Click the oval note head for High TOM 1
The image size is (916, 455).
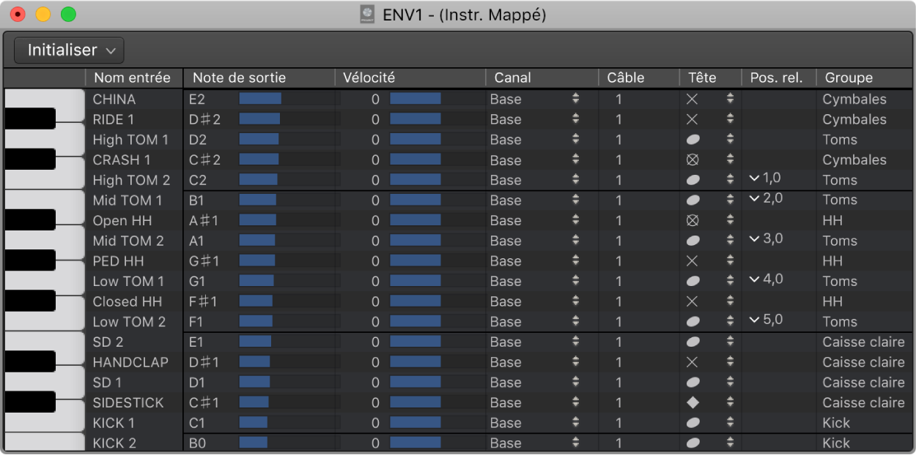click(692, 140)
